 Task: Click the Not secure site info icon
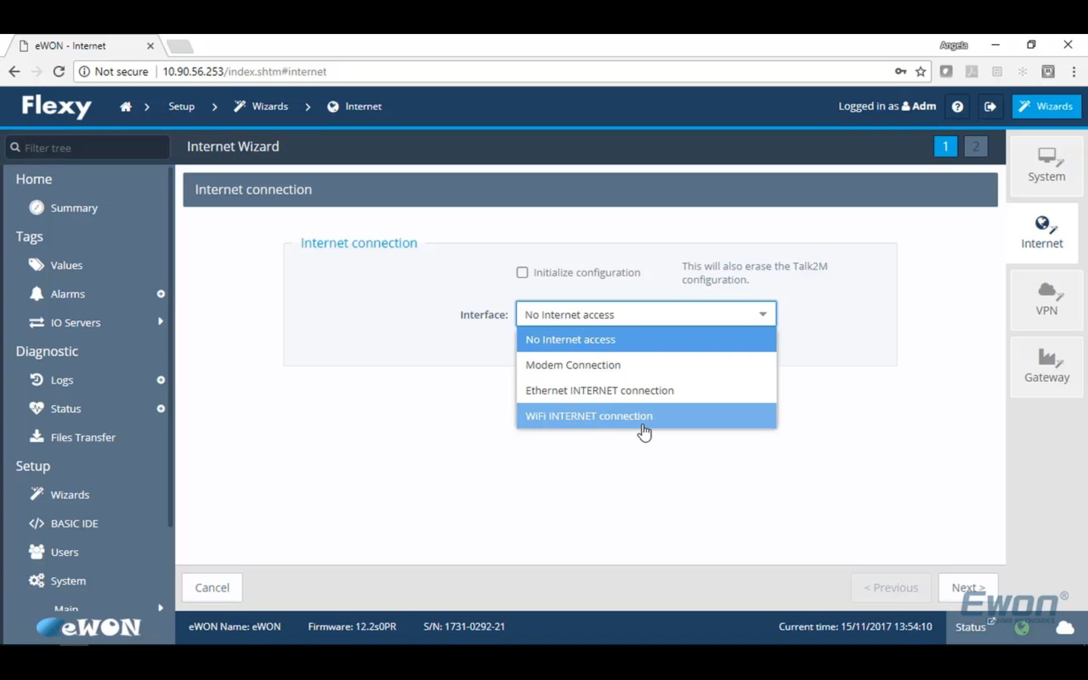click(84, 71)
